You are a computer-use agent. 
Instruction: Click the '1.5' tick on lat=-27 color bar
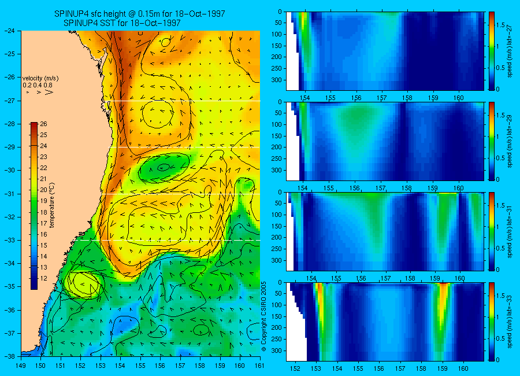(x=500, y=25)
